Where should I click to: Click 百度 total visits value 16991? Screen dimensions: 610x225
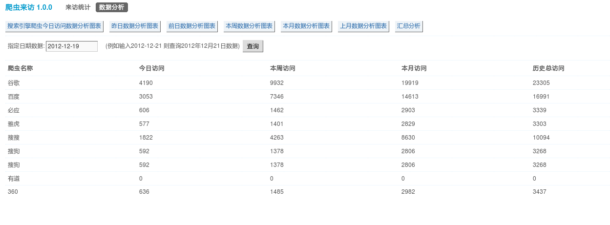click(541, 97)
